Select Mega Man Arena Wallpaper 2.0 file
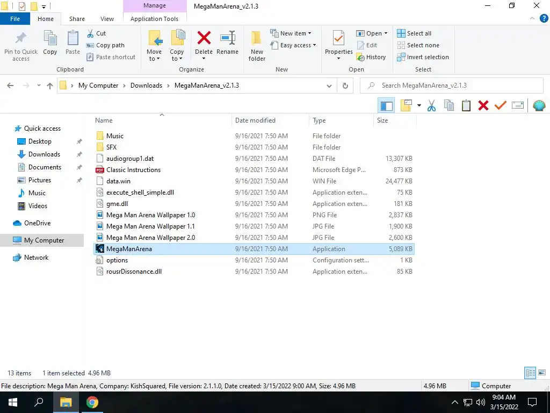 254,238
